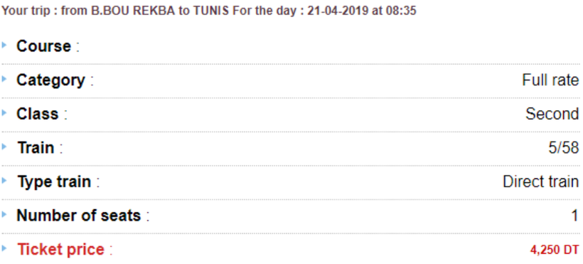Click the arrow bullet beside Type train

pyautogui.click(x=4, y=181)
